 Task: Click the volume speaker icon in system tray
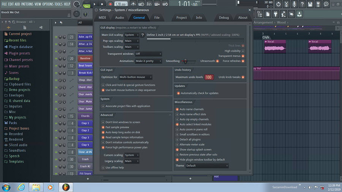coord(310,187)
